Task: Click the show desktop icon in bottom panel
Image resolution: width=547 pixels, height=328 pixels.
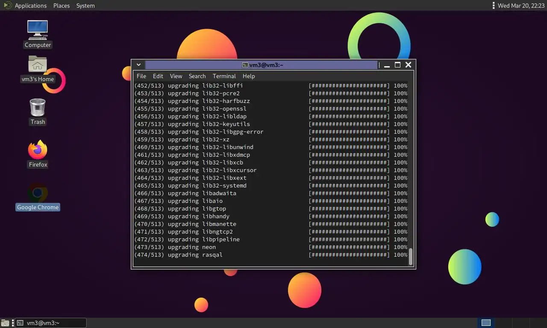Action: (x=5, y=323)
